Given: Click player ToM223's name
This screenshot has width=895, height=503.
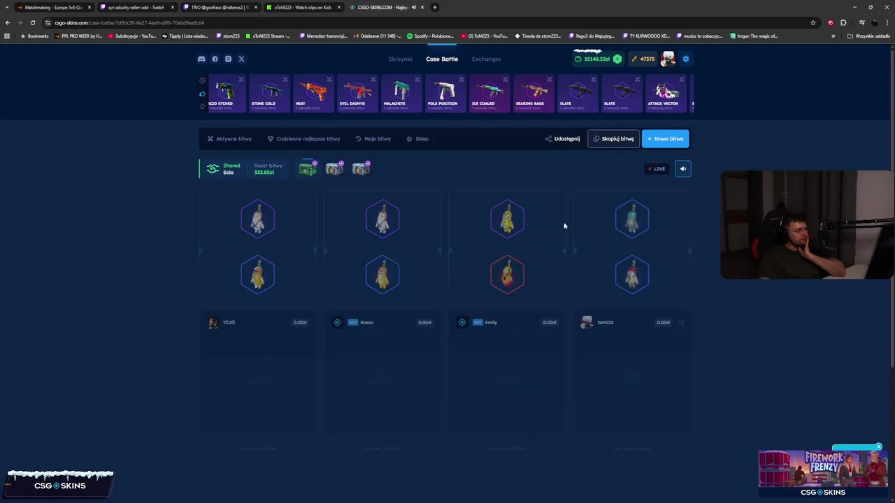Looking at the screenshot, I should [x=605, y=322].
